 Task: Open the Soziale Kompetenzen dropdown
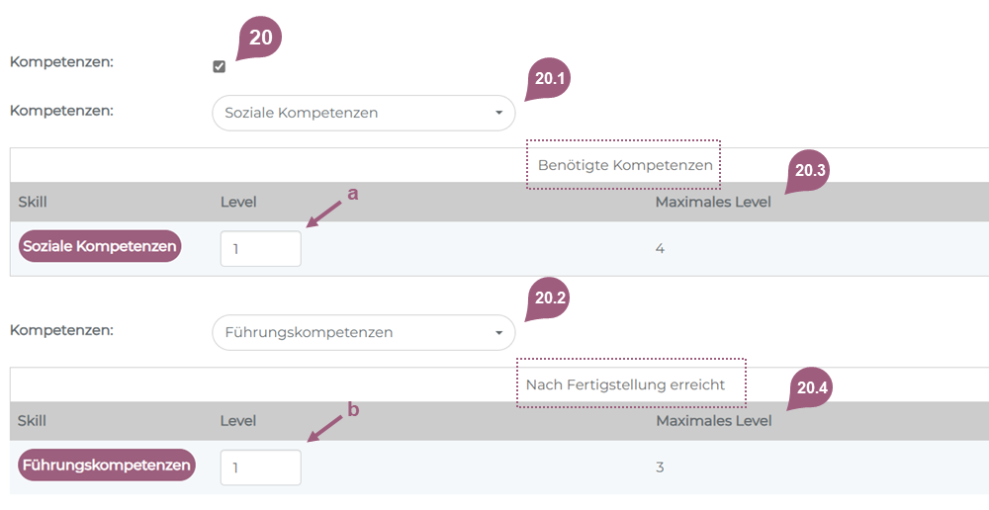click(x=363, y=113)
